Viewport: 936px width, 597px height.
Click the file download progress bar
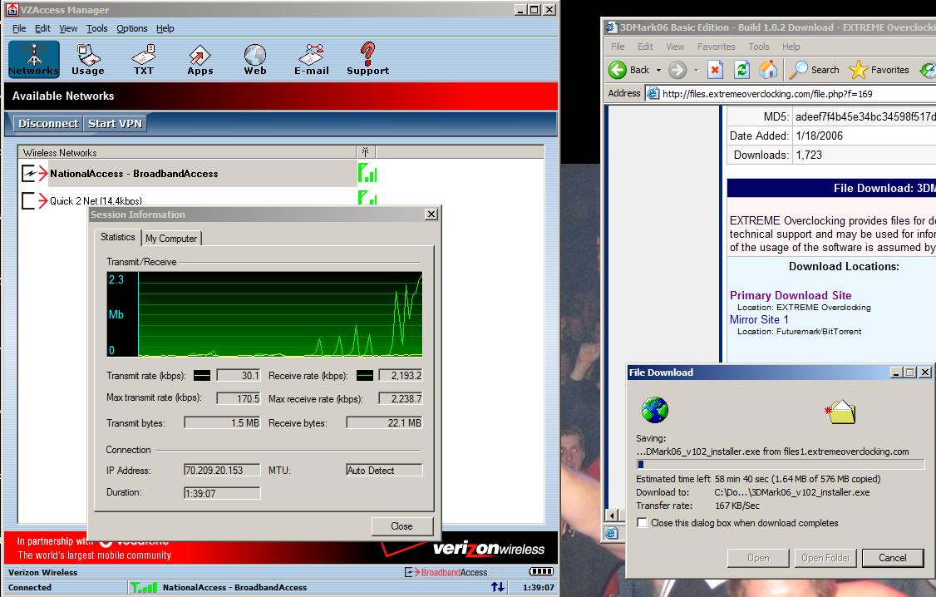click(781, 464)
